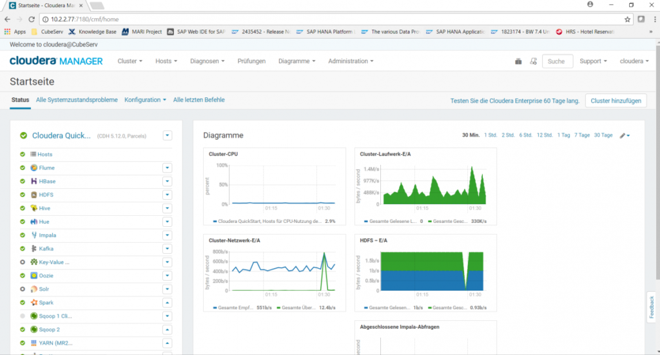Open the browser Apps shortcut
This screenshot has height=355, width=660.
click(15, 32)
